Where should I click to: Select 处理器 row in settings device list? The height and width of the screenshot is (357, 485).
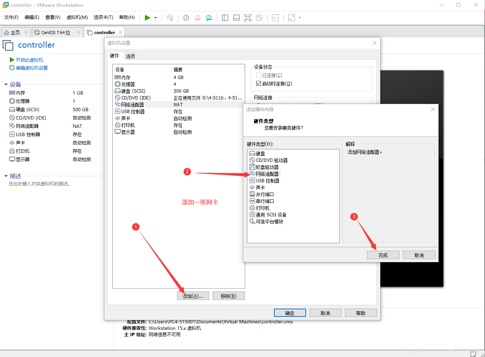click(179, 84)
